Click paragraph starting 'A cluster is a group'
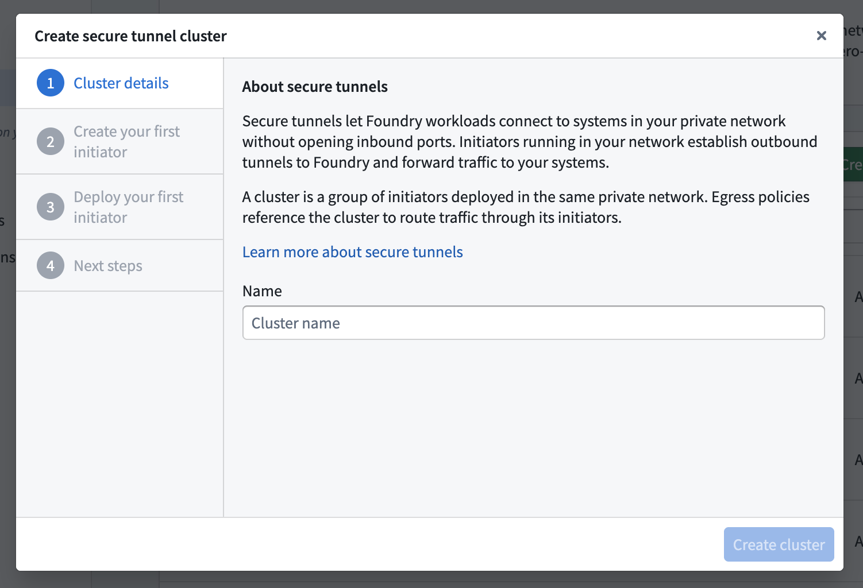Viewport: 863px width, 588px height. (x=526, y=207)
